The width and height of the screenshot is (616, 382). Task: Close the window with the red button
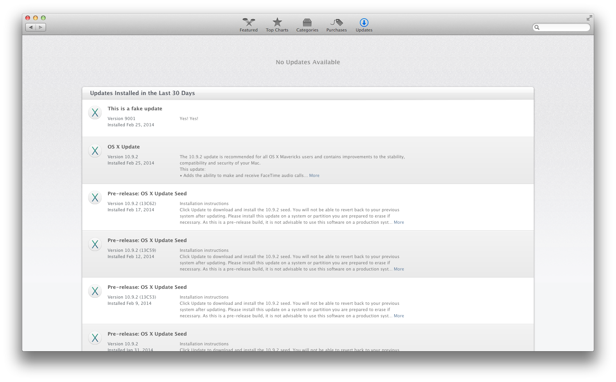point(28,18)
